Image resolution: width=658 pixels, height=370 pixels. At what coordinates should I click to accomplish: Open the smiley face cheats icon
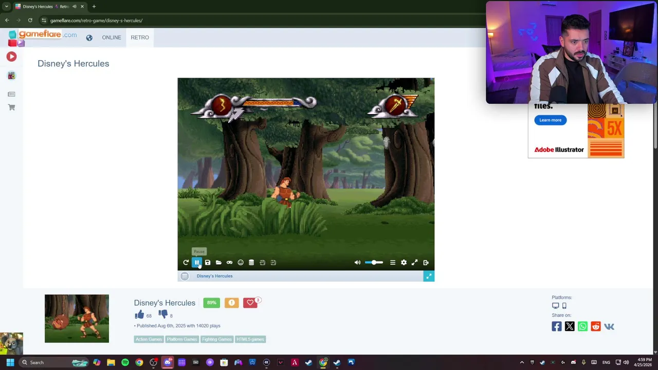[x=241, y=263]
